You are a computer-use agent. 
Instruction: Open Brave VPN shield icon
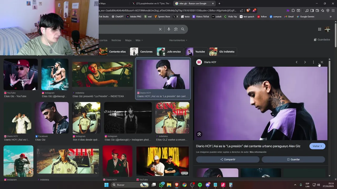pyautogui.click(x=328, y=10)
